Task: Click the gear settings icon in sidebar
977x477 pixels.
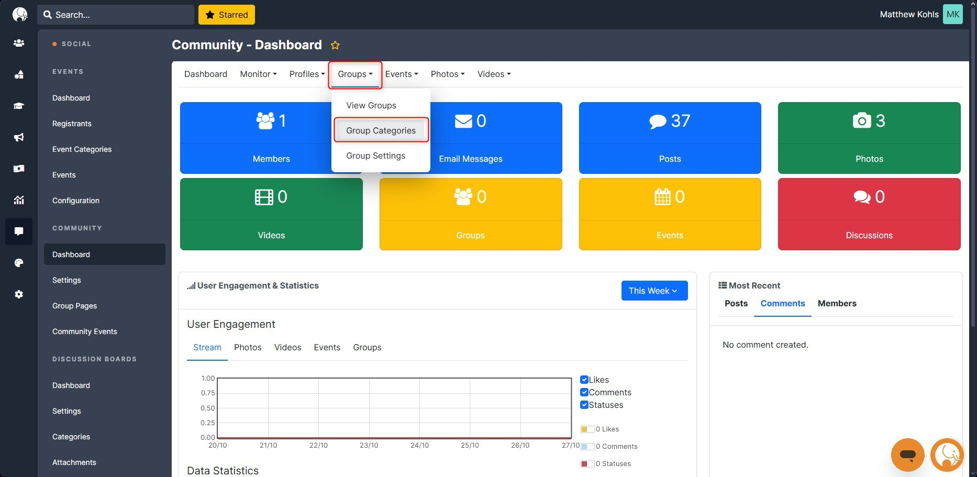Action: click(x=19, y=294)
